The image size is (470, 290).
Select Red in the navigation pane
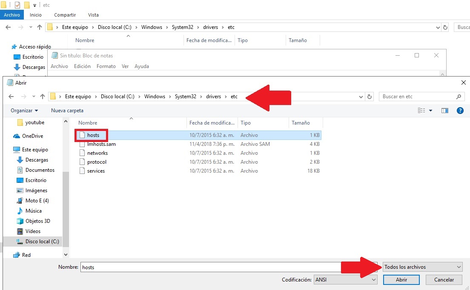(x=22, y=255)
